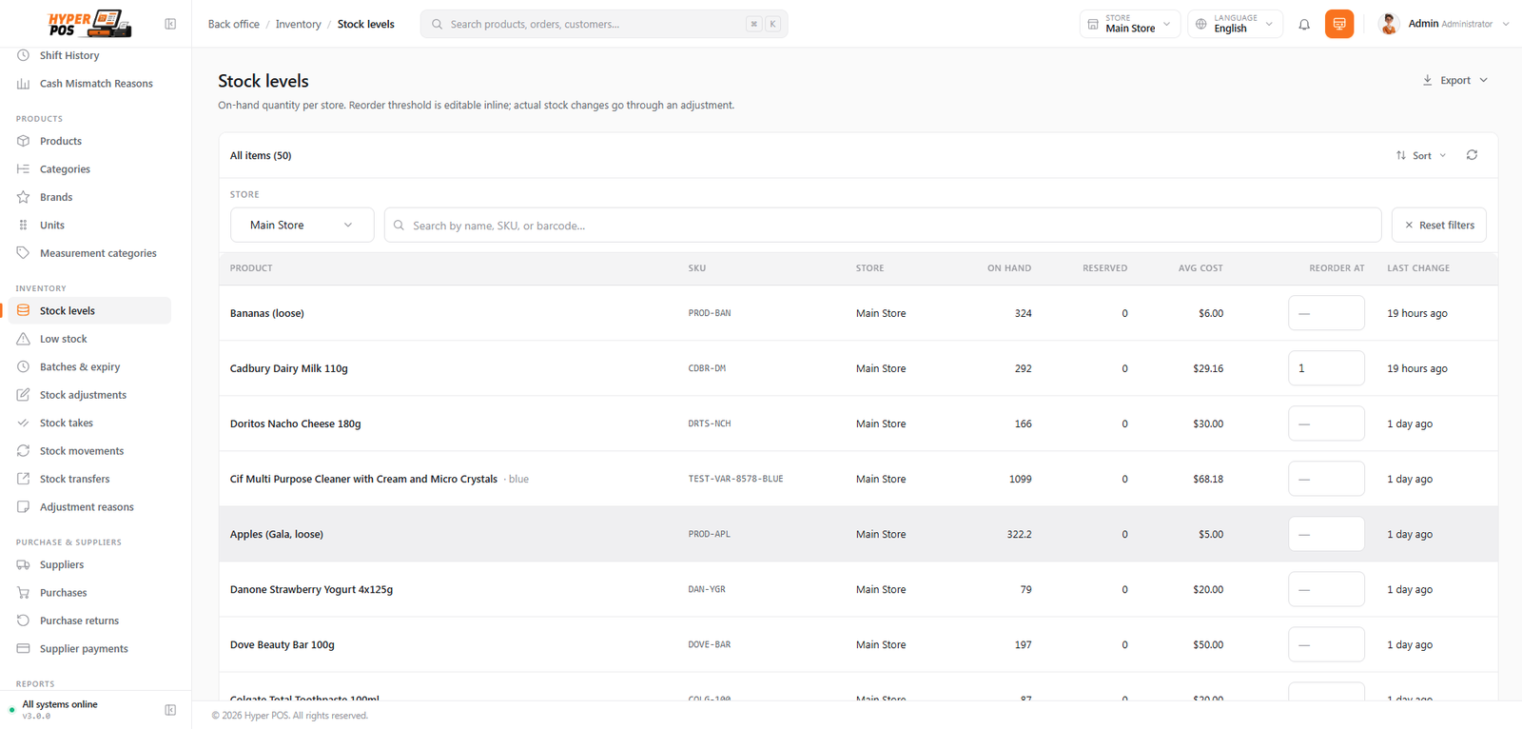Click the Cadbury Dairy Milk 110g product name

(x=289, y=368)
